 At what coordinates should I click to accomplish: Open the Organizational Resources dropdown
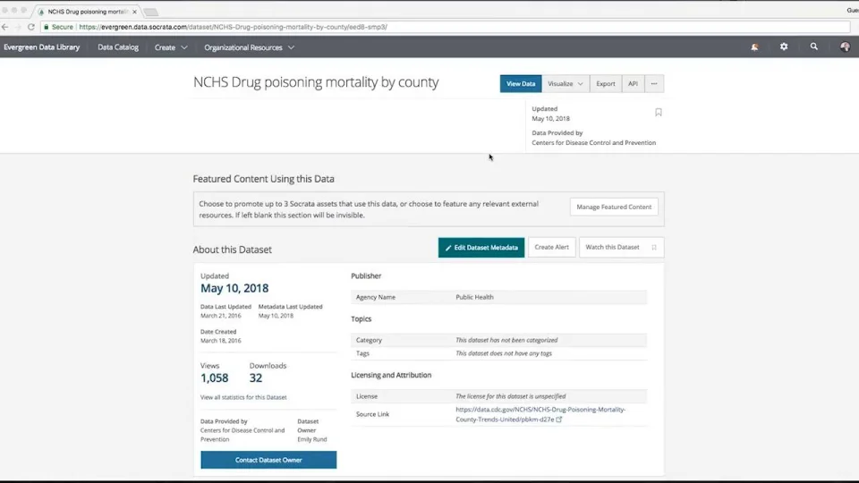tap(249, 47)
